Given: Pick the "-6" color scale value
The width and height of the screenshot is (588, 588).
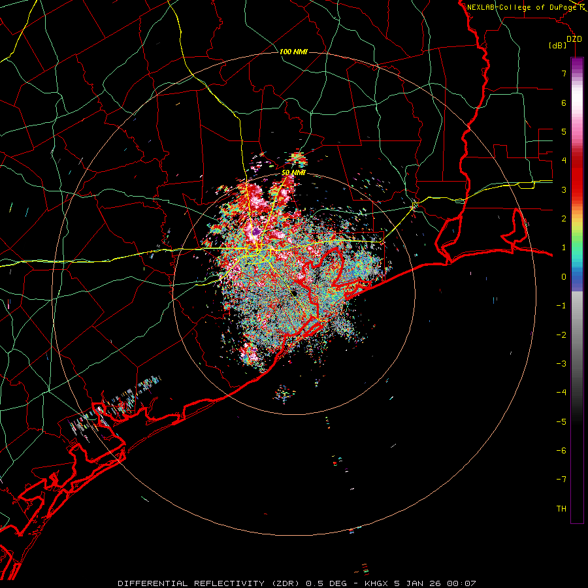Looking at the screenshot, I should pyautogui.click(x=561, y=451).
